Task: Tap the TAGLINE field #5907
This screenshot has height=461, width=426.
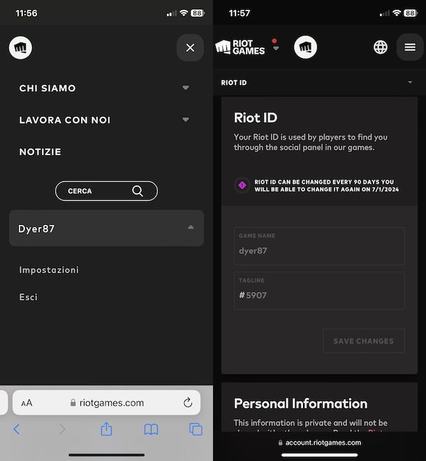Action: tap(319, 291)
